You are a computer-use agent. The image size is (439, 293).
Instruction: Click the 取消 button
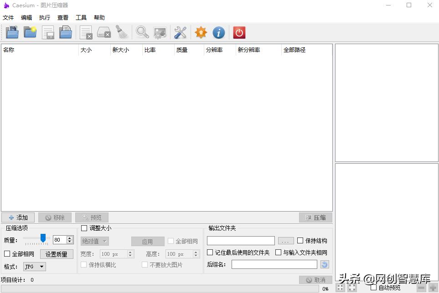(x=315, y=280)
